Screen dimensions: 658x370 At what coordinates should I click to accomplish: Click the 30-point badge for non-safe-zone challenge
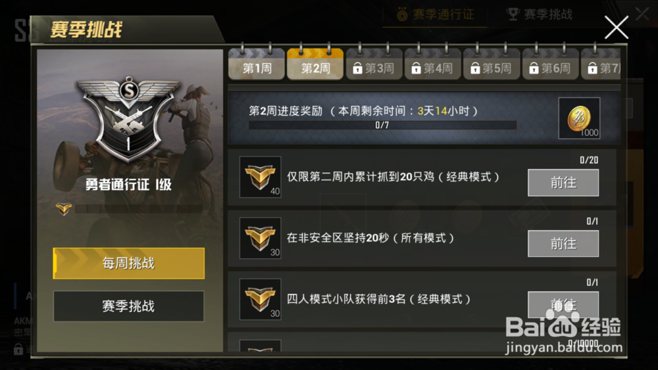pos(260,238)
